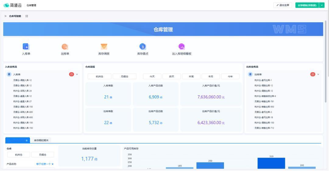The image size is (329, 171).
Task: Select 杭州仓 under the 仓库 inventory filter
Action: point(19,155)
